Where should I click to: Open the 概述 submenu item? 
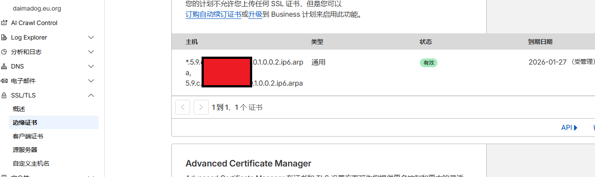coord(19,109)
